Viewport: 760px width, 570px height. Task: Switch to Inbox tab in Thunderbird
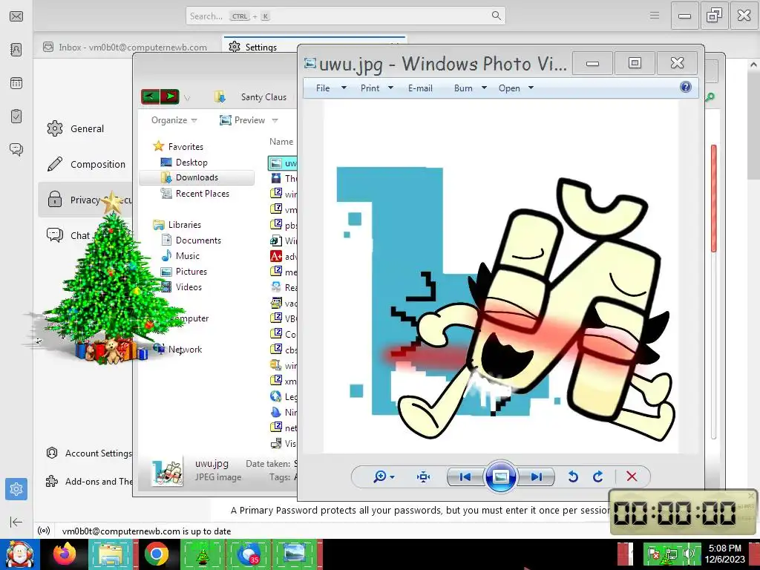[125, 47]
